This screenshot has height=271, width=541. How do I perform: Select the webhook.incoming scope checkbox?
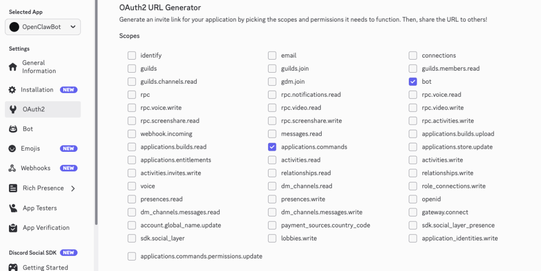point(132,134)
